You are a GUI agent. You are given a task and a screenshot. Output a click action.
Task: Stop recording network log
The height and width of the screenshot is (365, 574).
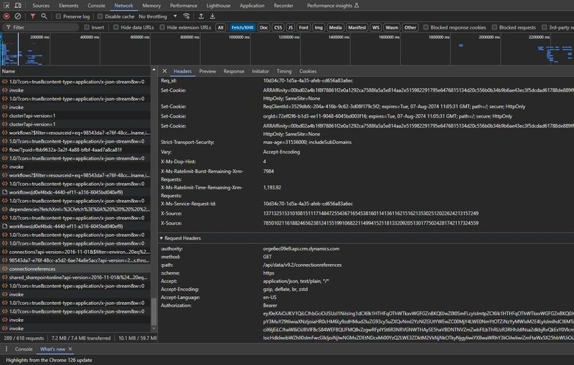pyautogui.click(x=6, y=16)
